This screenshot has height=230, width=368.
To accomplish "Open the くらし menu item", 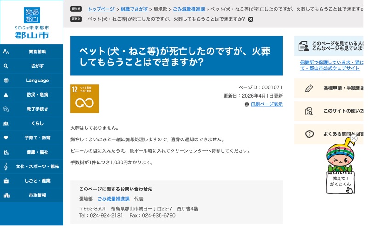I will click(32, 123).
